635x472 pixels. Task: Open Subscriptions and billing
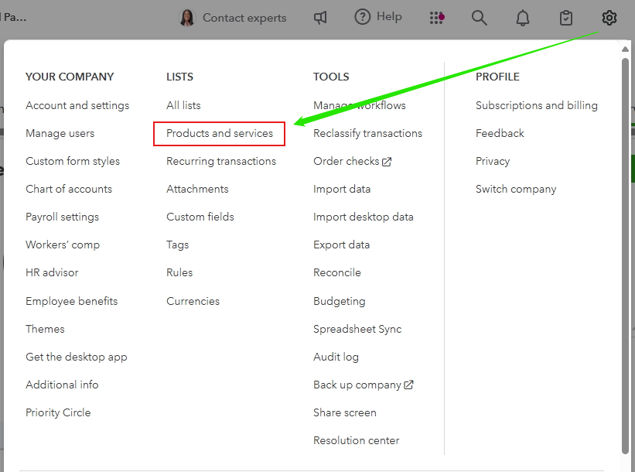pyautogui.click(x=537, y=105)
